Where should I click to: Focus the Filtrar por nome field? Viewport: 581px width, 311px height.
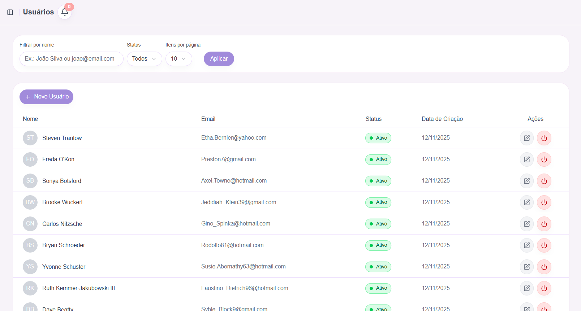point(71,59)
